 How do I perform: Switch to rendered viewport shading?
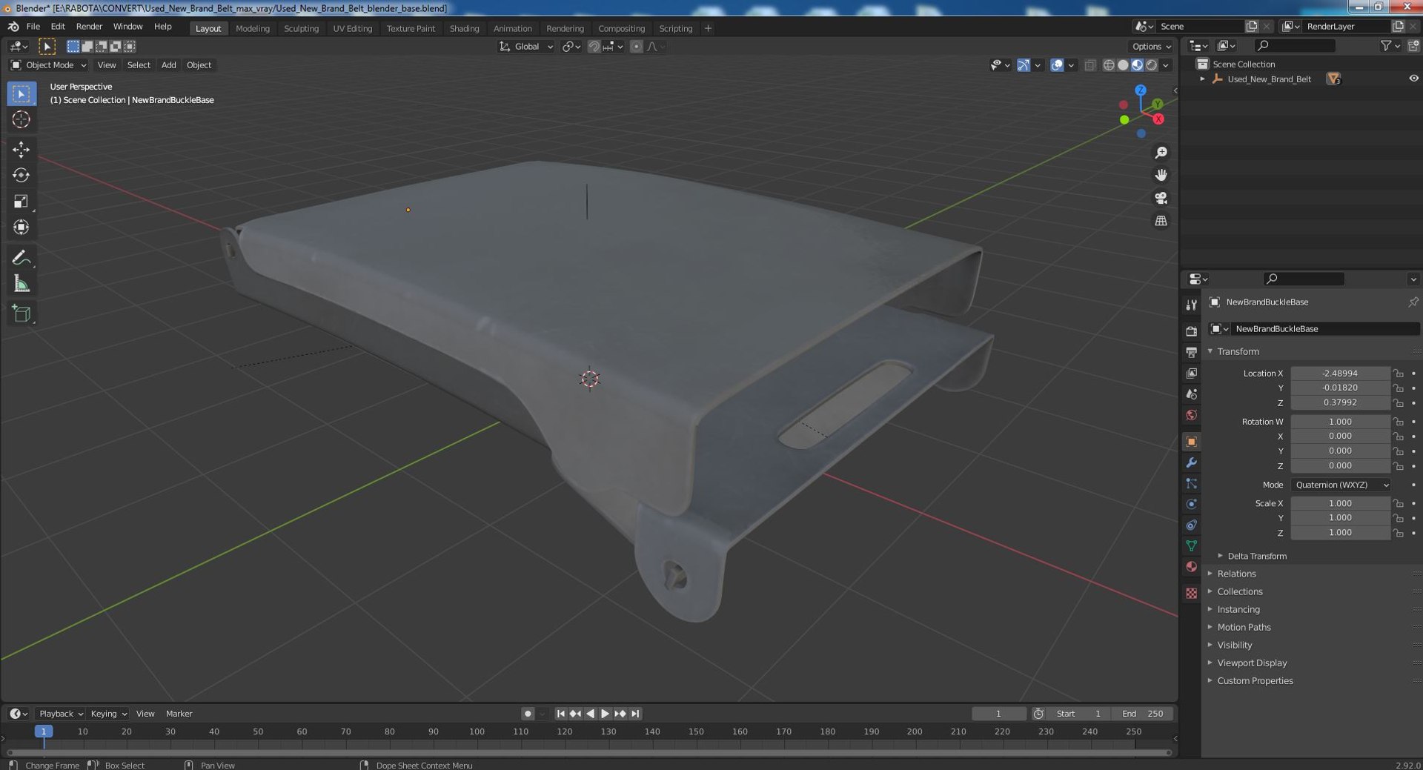(x=1151, y=65)
